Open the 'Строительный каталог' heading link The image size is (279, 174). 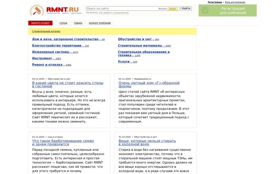click(x=46, y=31)
